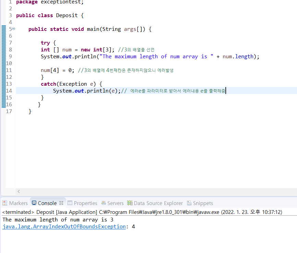Open the Servers tab
Image resolution: width=297 pixels, height=253 pixels.
(x=112, y=203)
